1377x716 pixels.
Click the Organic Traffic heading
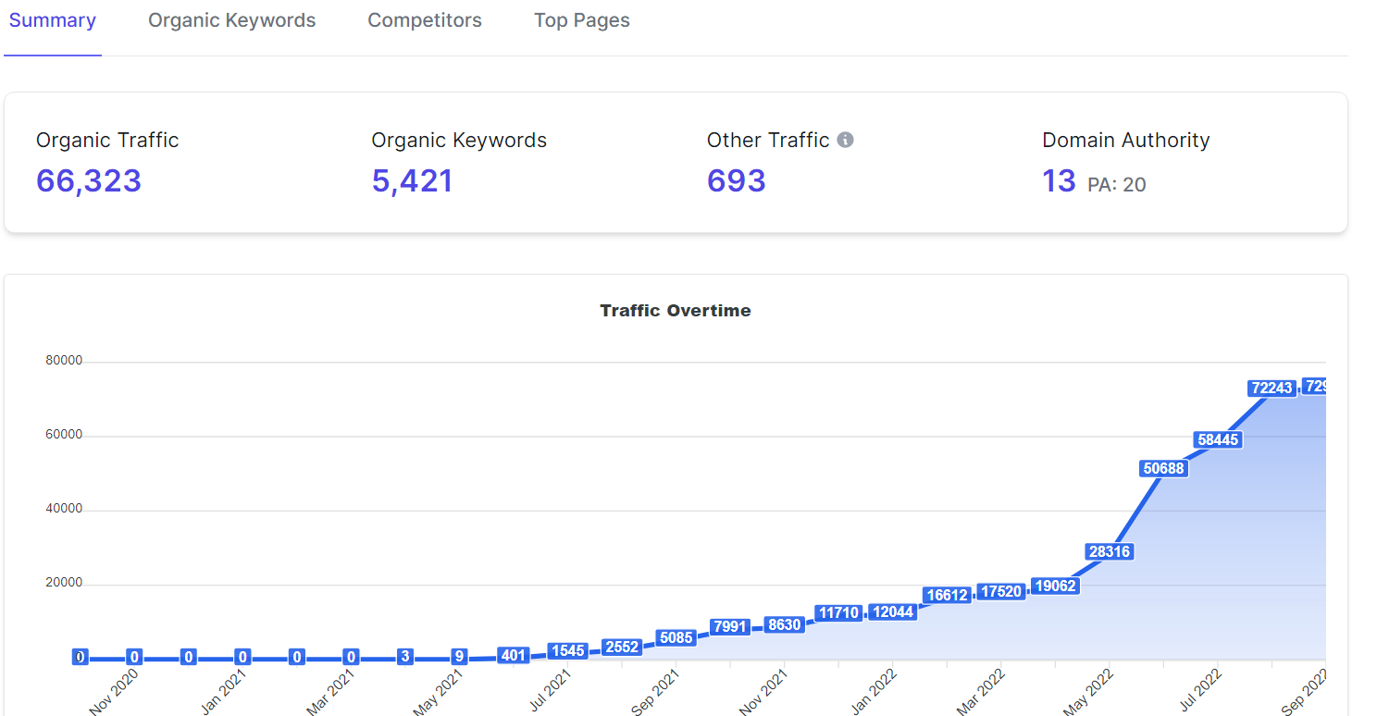click(x=107, y=141)
